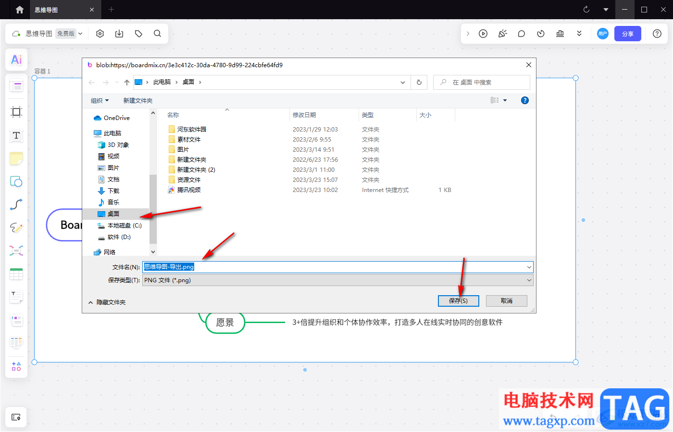The width and height of the screenshot is (673, 432).
Task: Select the connector line tool
Action: tap(16, 204)
